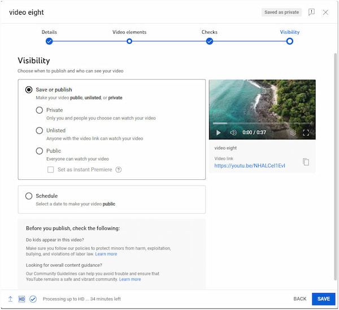
Task: Click the checks complete checkmark icon
Action: pos(33,299)
